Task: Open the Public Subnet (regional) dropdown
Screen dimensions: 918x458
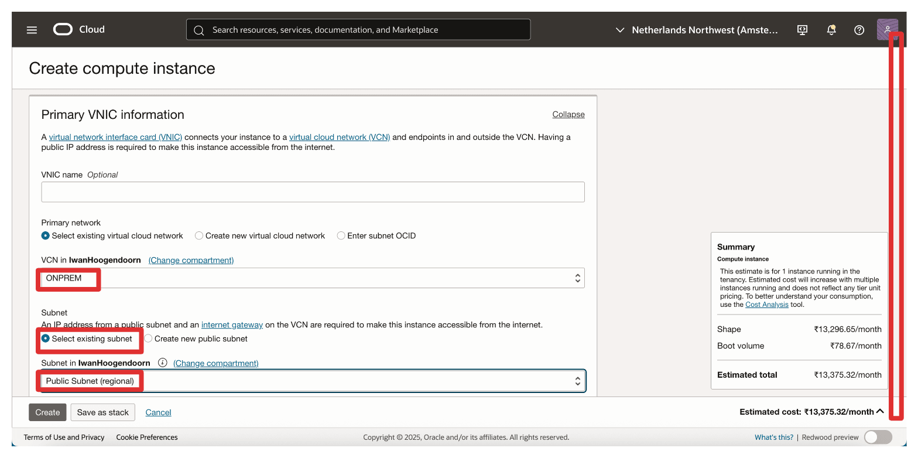Action: click(313, 381)
